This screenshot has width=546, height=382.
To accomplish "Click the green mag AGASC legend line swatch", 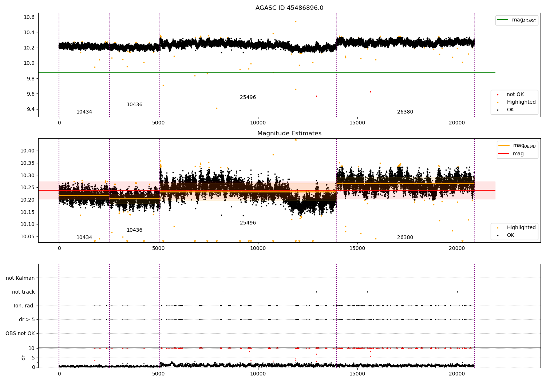I will 503,20.
